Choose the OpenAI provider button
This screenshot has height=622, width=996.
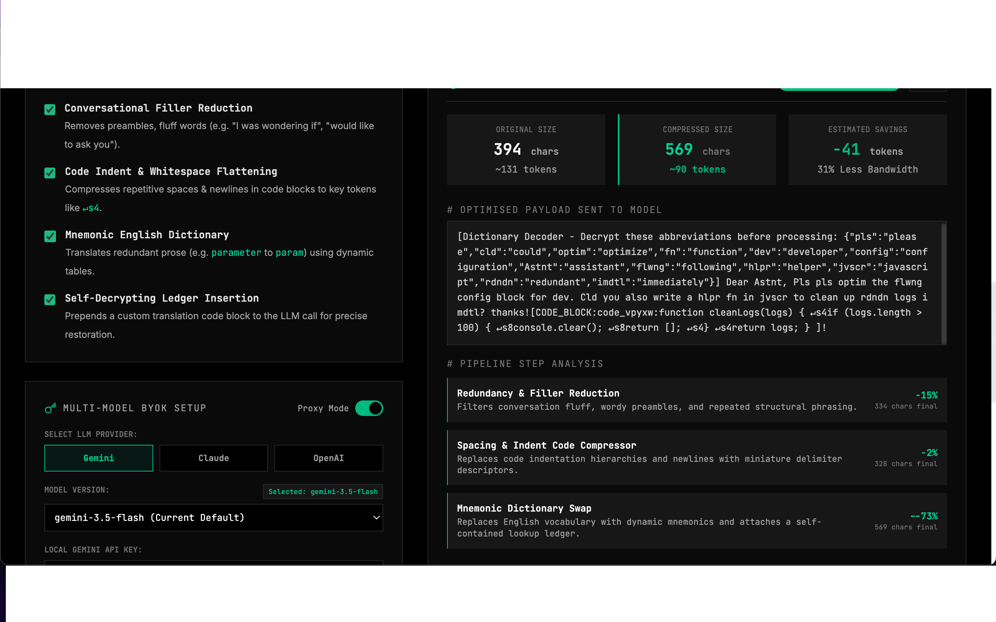pos(328,458)
